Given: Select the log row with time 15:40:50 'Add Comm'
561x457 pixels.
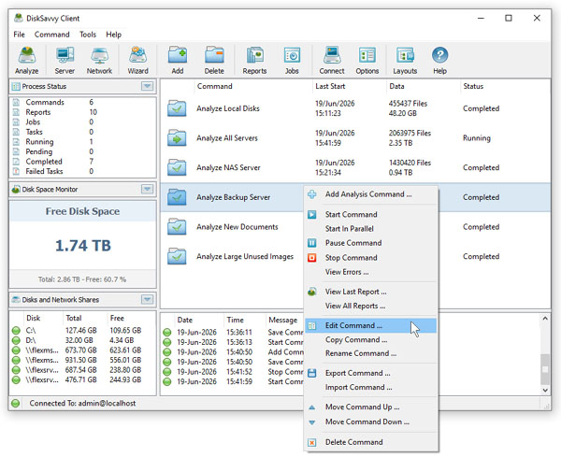Looking at the screenshot, I should [x=233, y=352].
